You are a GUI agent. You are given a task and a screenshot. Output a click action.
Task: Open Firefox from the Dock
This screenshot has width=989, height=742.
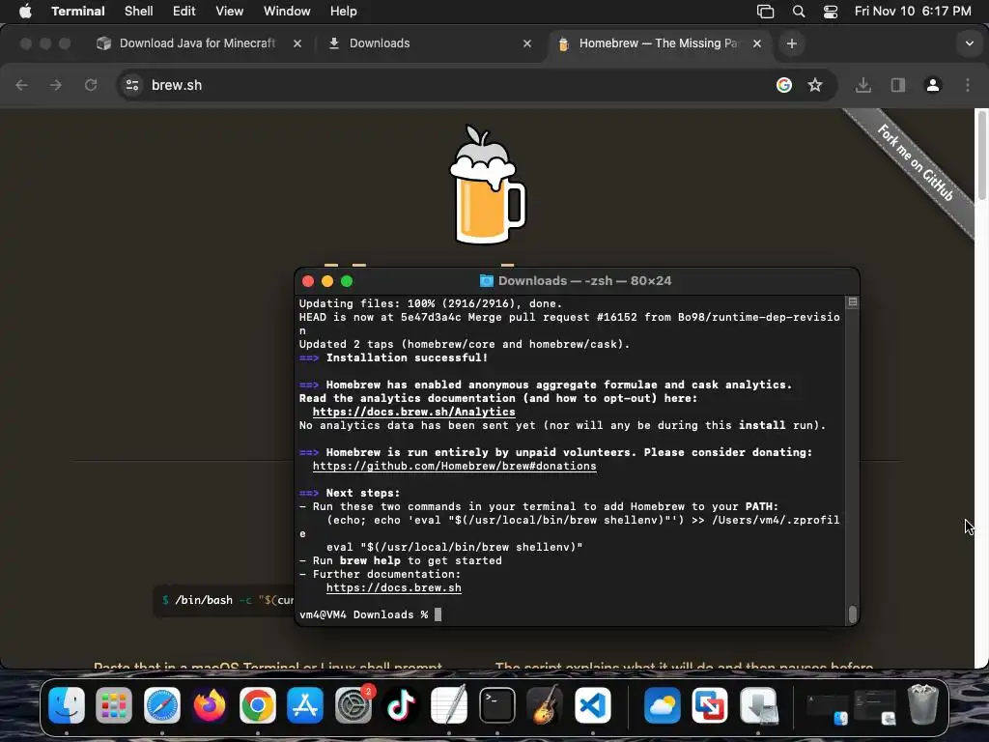pos(210,704)
